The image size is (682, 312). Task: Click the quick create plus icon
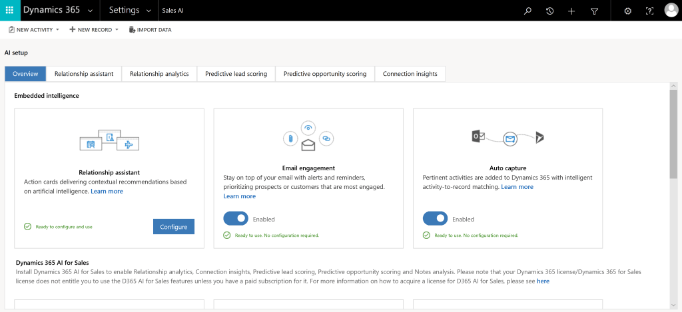571,11
